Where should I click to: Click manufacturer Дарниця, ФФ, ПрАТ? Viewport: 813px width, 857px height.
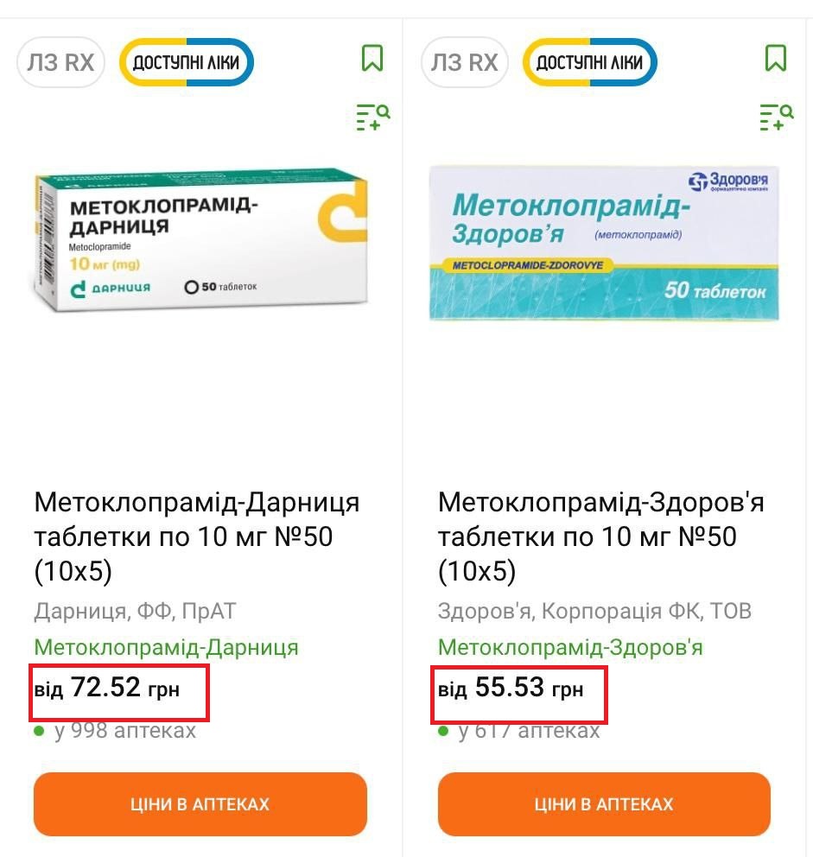click(x=135, y=612)
